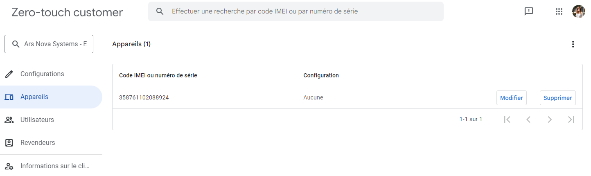Go to the previous page chevron
This screenshot has height=176, width=591.
tap(528, 120)
